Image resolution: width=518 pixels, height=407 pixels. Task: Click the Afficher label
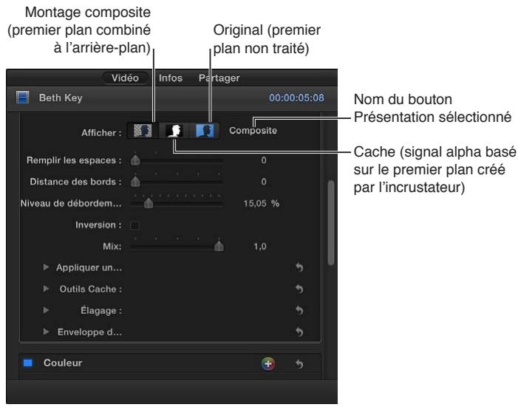pyautogui.click(x=101, y=133)
